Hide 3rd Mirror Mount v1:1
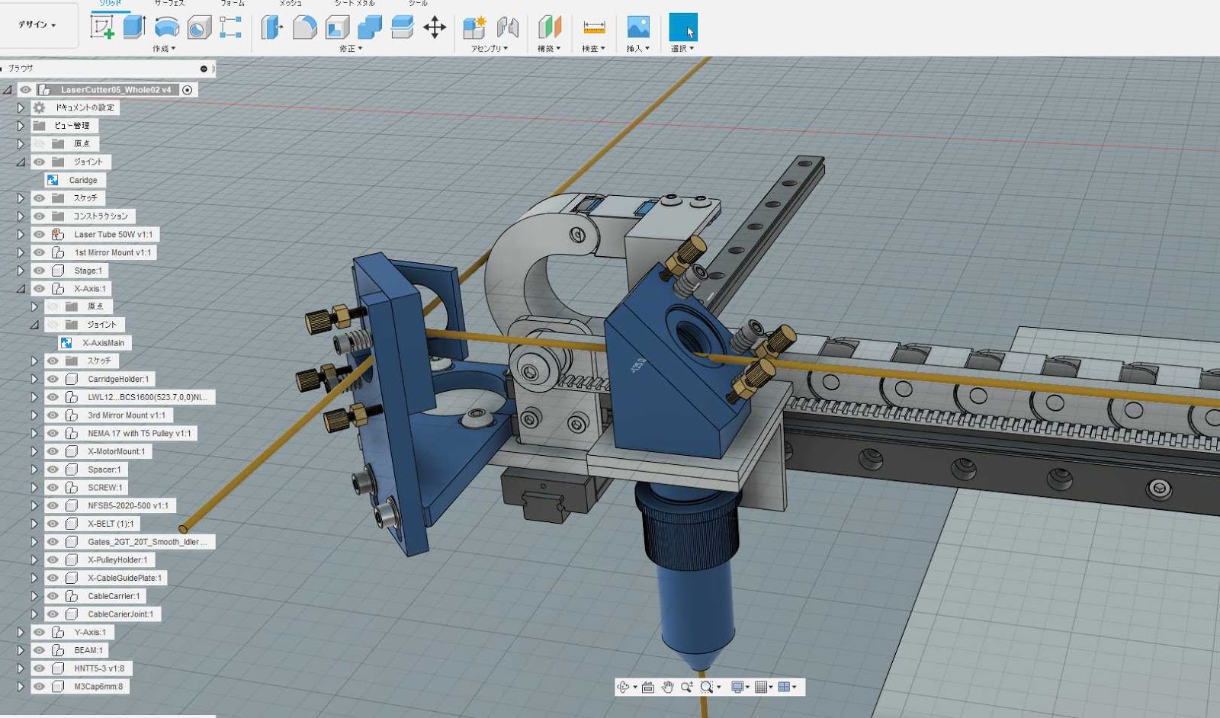Screen dimensions: 1220x718 pyautogui.click(x=53, y=415)
